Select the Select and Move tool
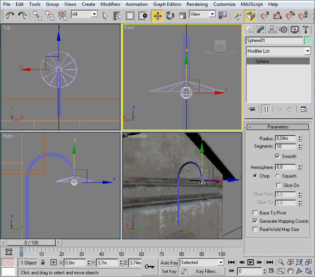 click(x=157, y=15)
